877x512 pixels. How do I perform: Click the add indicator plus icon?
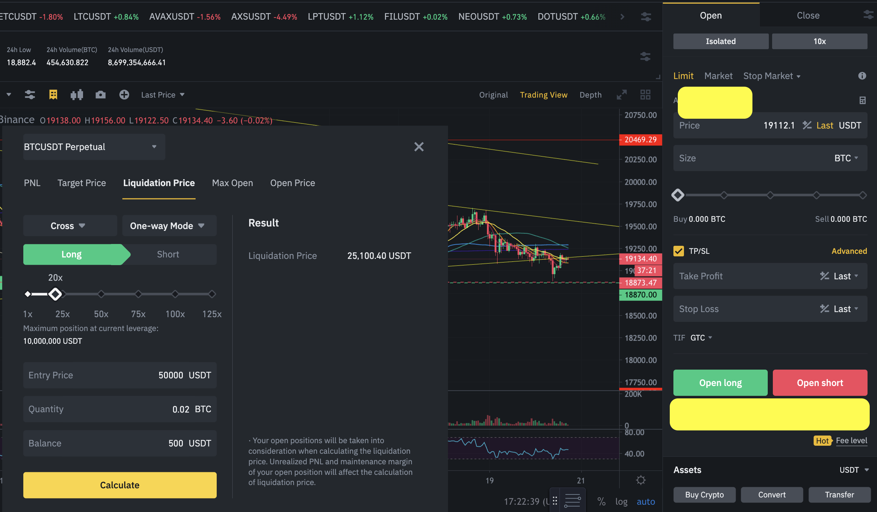pyautogui.click(x=124, y=95)
